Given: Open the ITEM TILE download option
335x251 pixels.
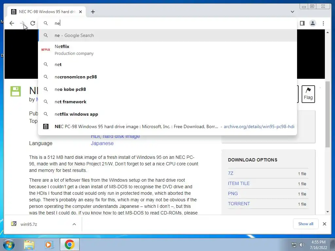Looking at the screenshot, I should [238, 183].
